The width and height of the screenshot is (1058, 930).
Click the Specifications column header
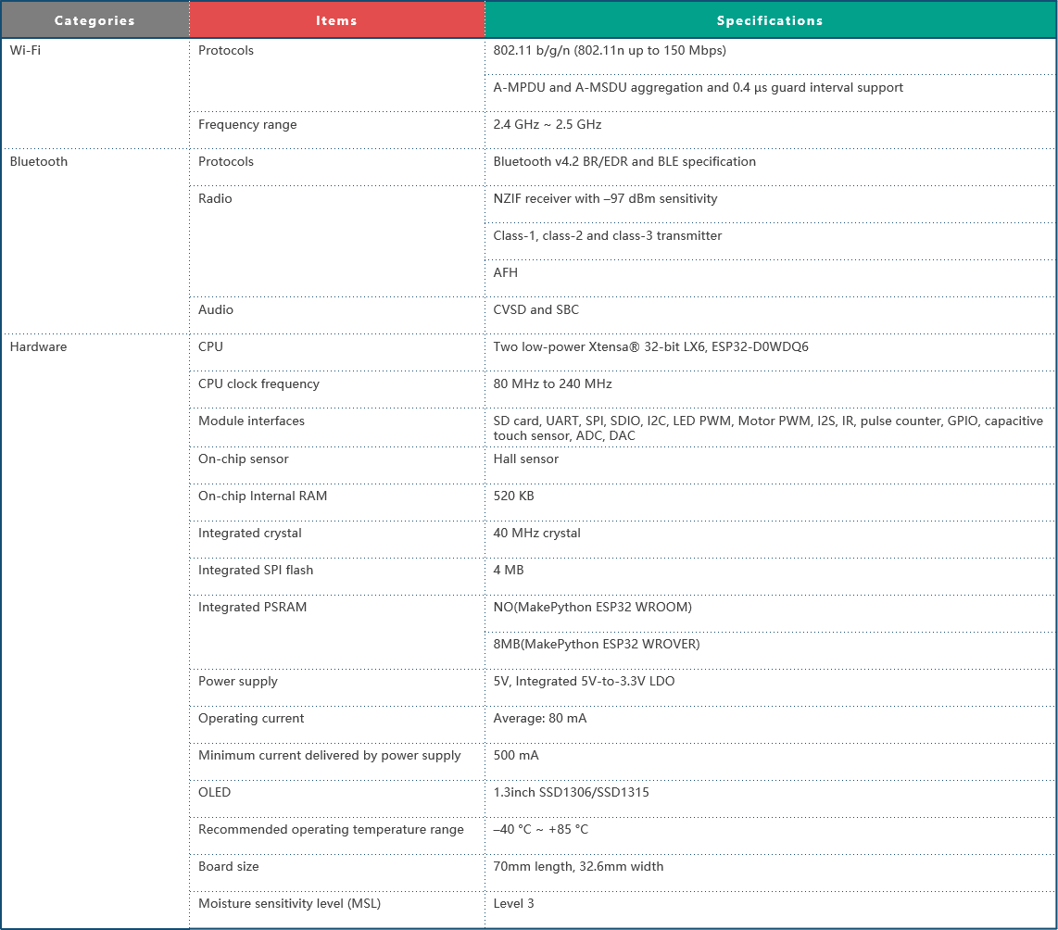tap(770, 20)
